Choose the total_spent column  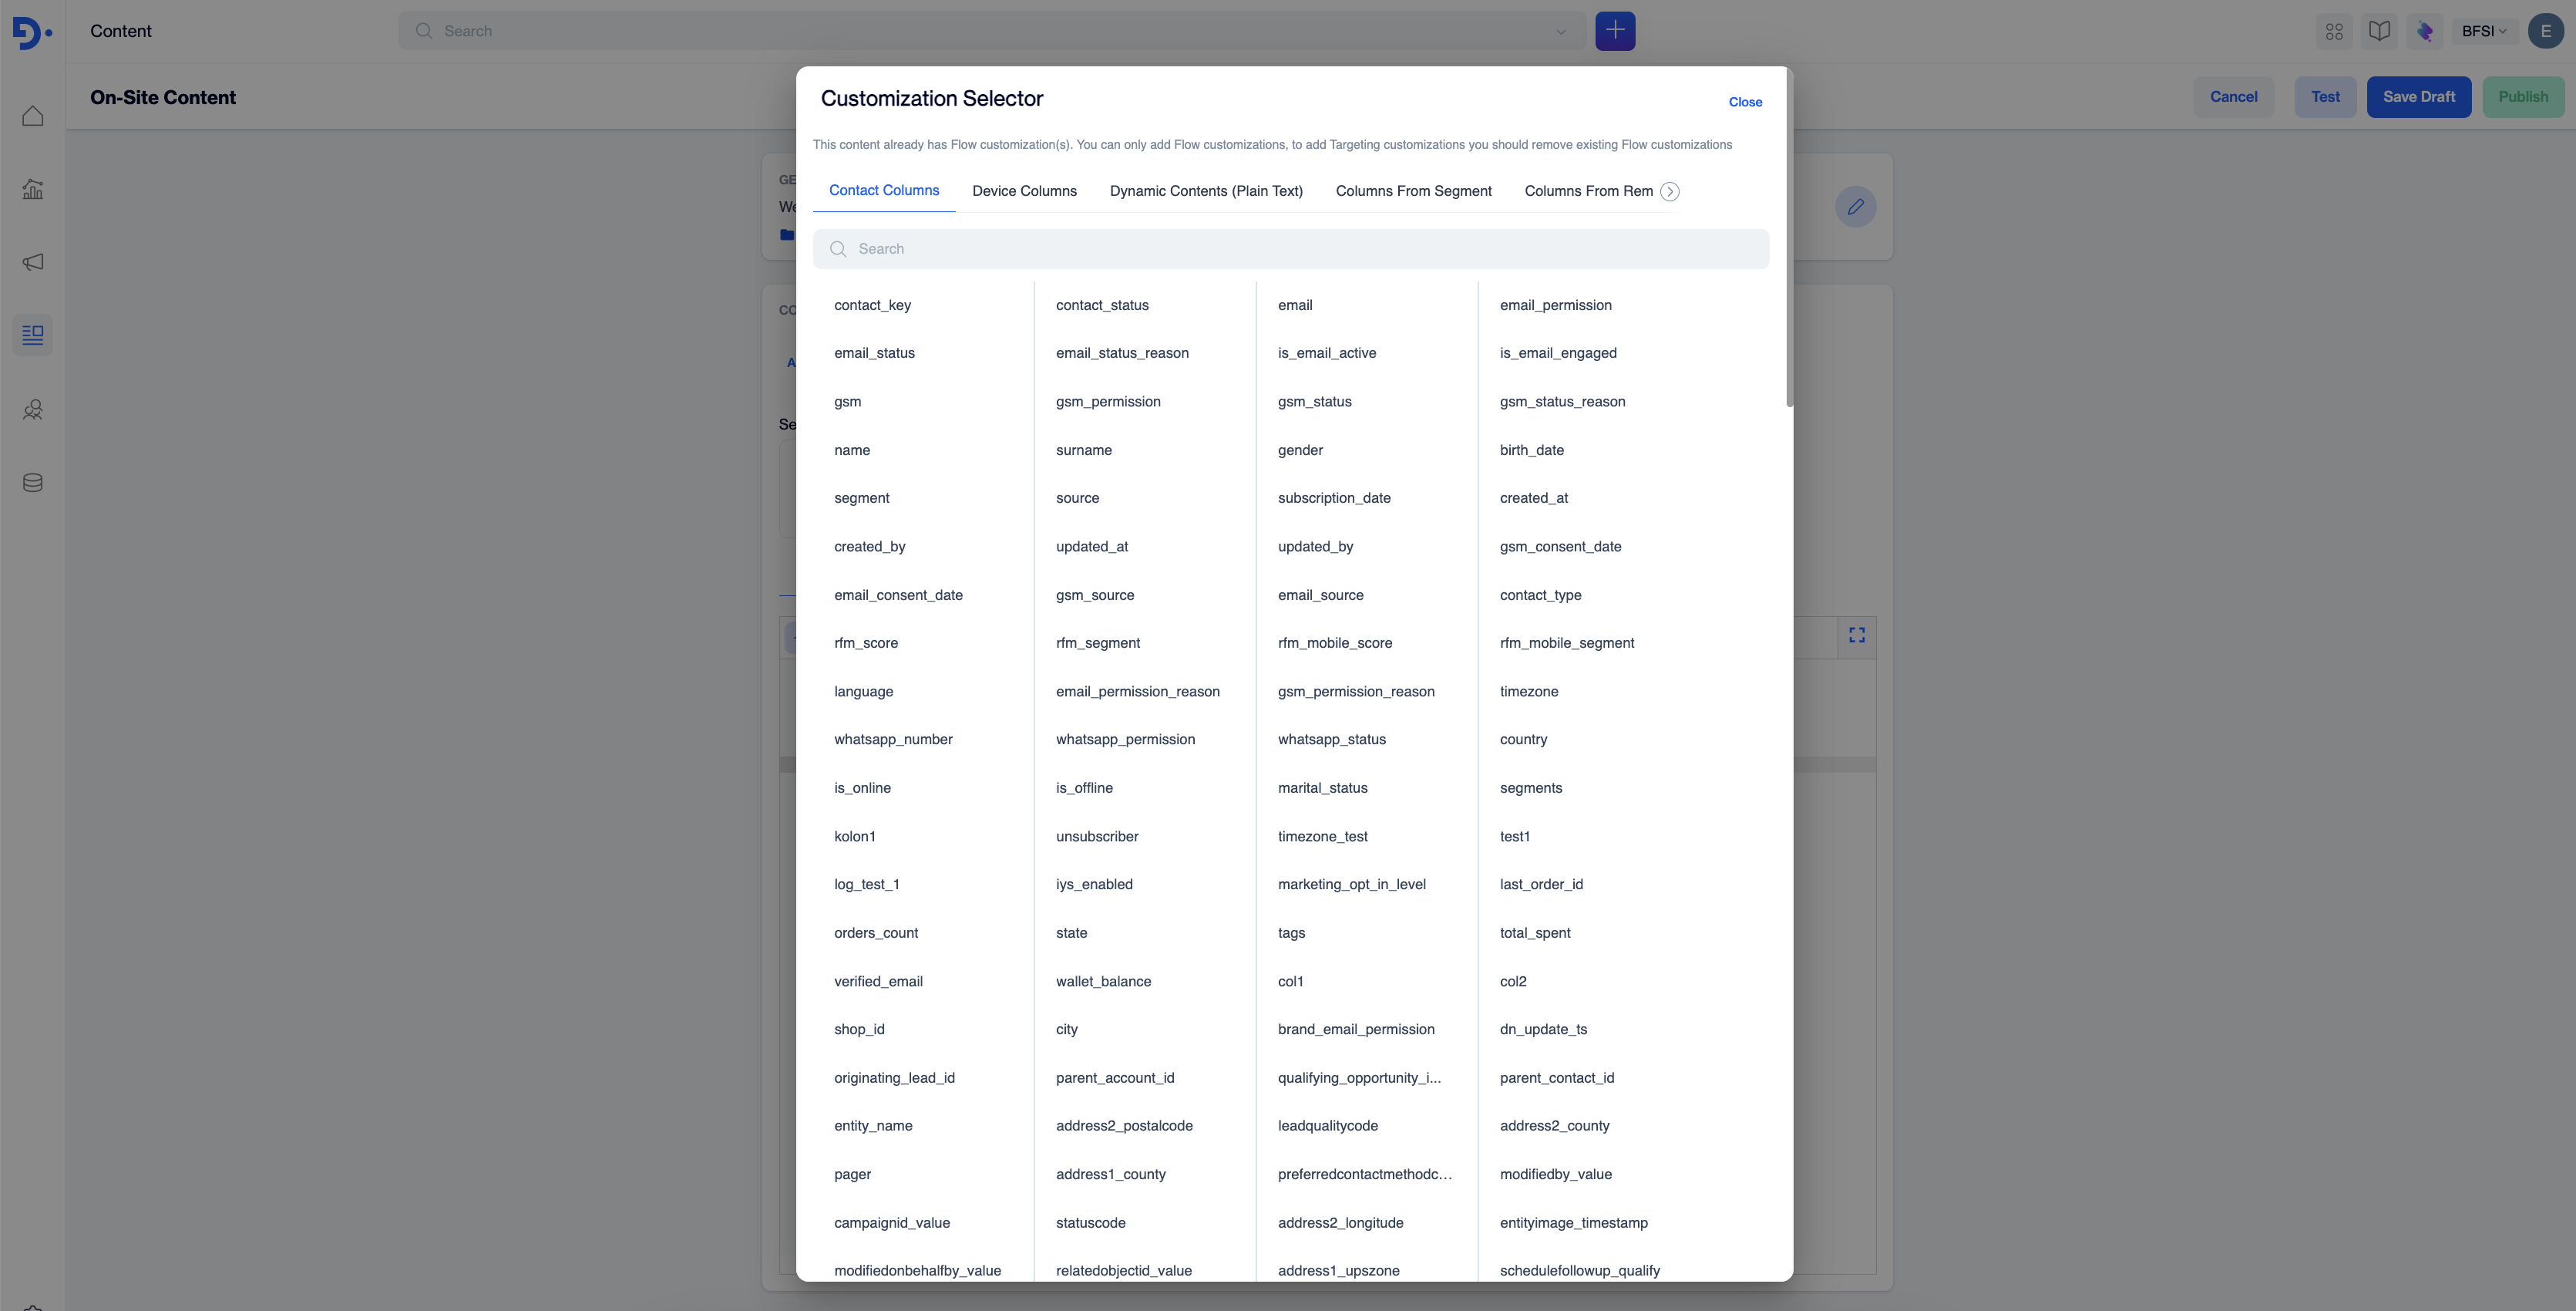(x=1535, y=932)
